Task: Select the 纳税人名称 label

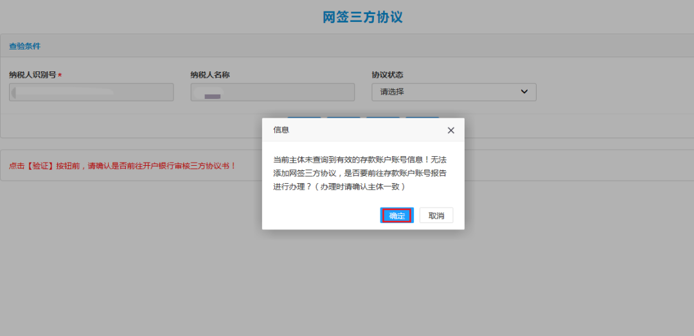Action: (x=209, y=75)
